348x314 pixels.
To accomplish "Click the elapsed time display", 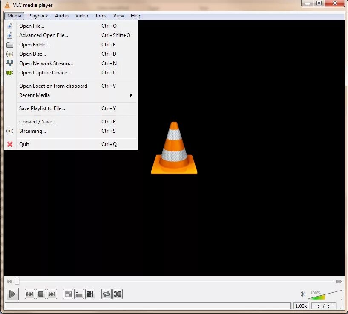I will (324, 306).
